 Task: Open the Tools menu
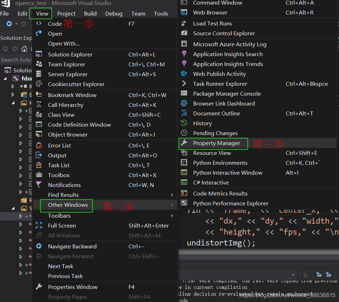161,14
